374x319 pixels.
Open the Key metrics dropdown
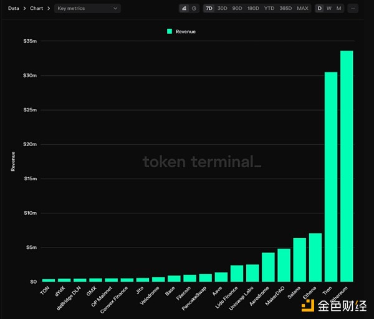pyautogui.click(x=87, y=9)
